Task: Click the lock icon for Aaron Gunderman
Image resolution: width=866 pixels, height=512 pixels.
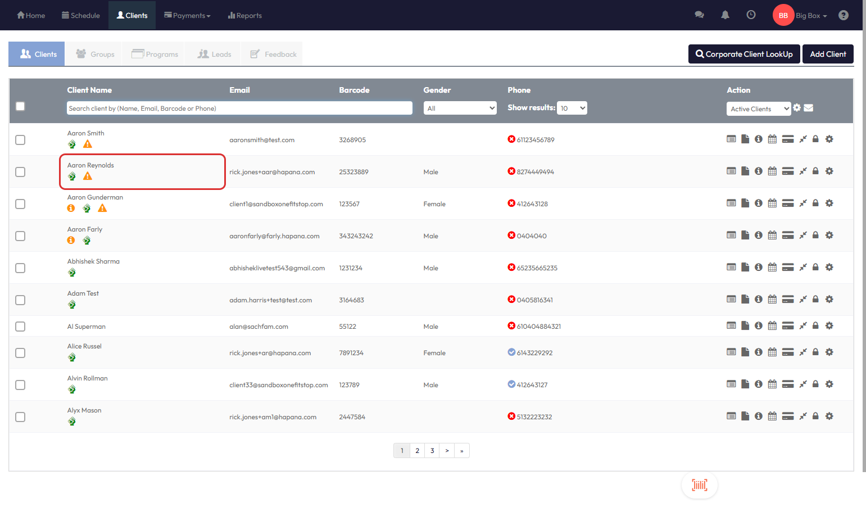Action: tap(815, 203)
